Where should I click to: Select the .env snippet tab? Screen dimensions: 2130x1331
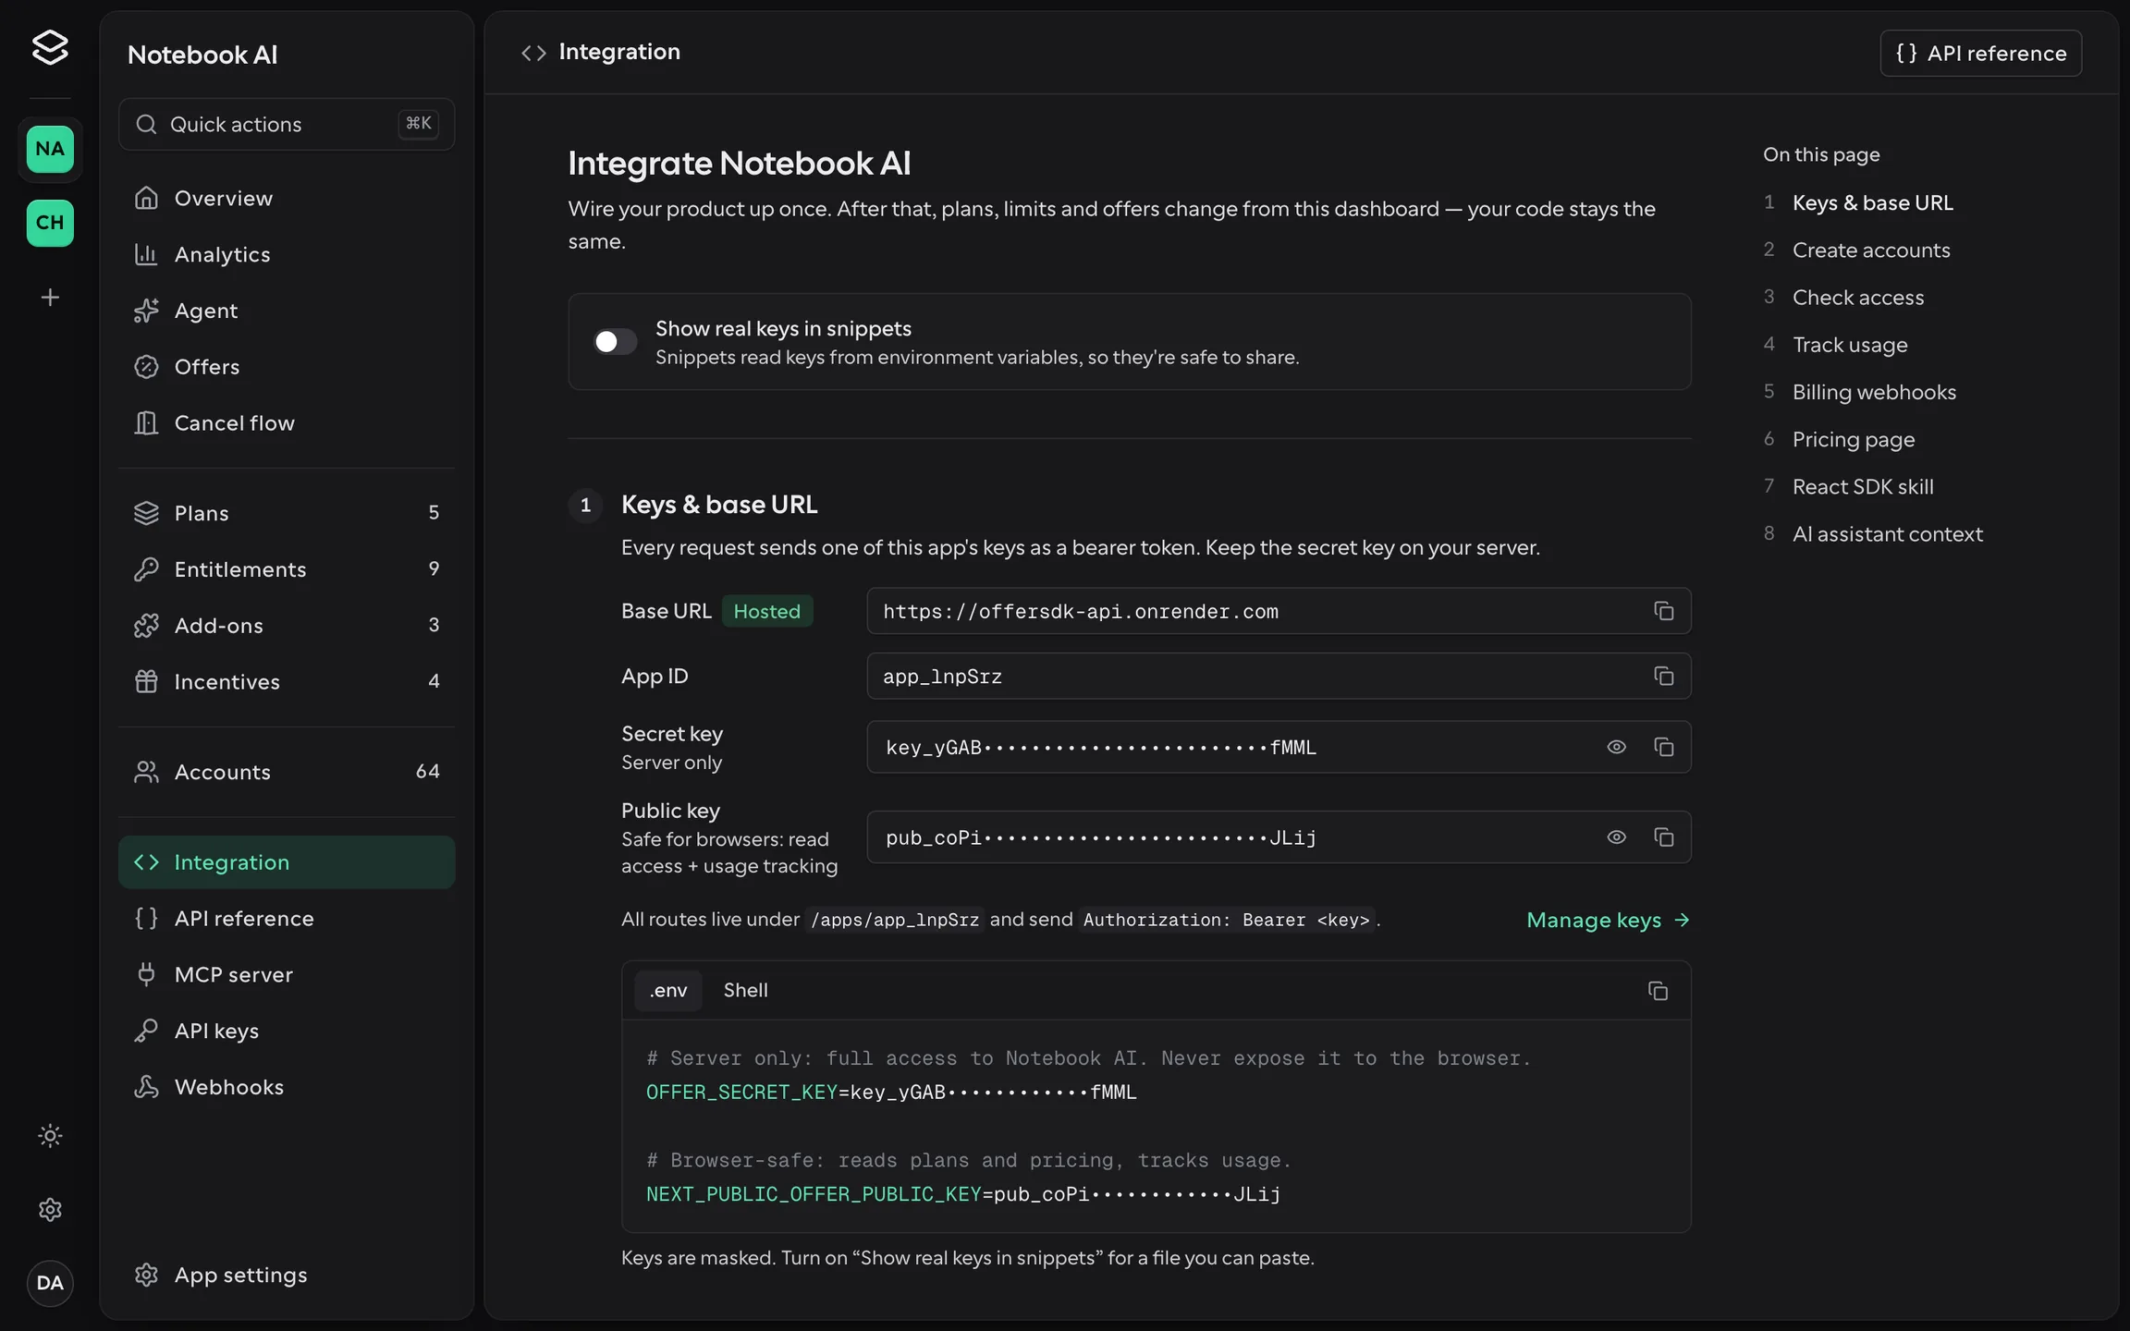click(667, 991)
